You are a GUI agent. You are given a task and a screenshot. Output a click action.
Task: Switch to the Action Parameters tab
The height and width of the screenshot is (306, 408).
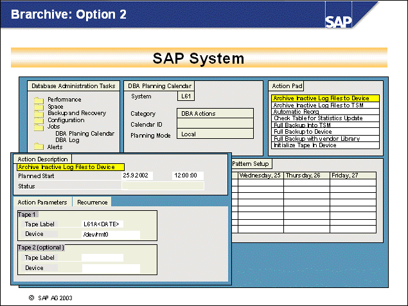[42, 202]
